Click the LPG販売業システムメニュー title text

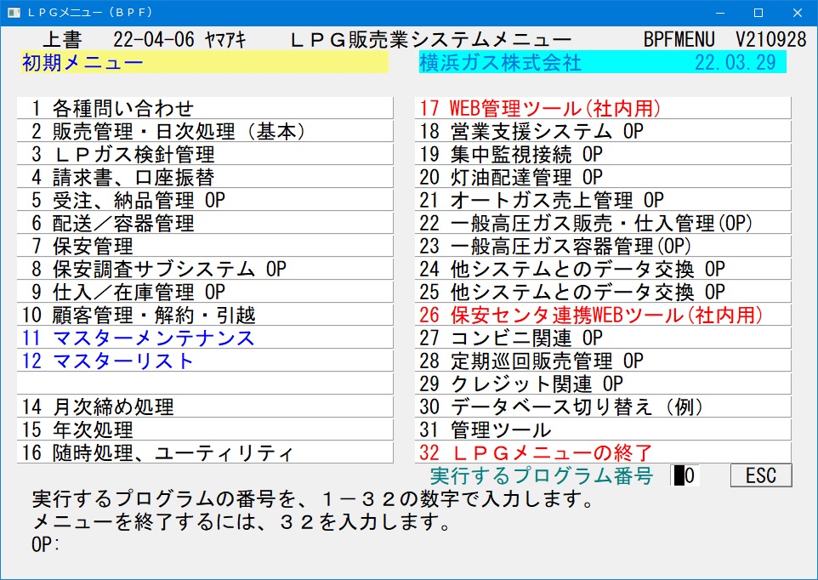point(431,39)
